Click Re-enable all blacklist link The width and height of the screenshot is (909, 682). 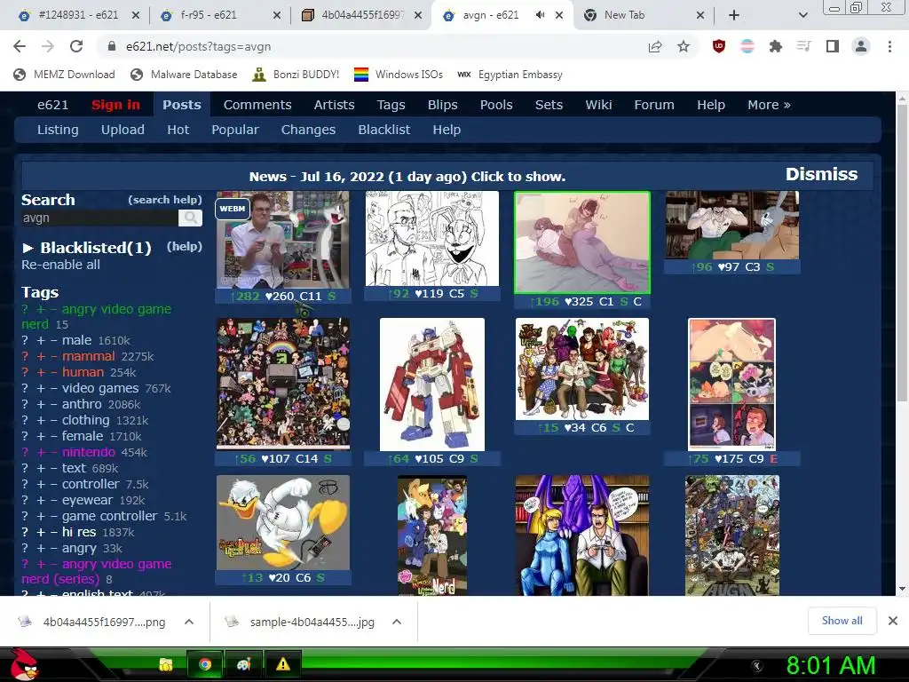tap(61, 265)
